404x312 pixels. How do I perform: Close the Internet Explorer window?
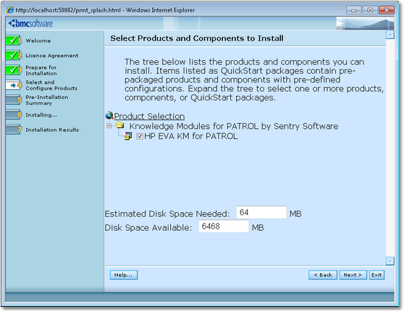[x=387, y=10]
